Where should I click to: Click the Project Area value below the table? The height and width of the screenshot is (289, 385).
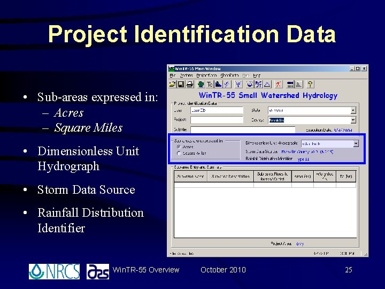tap(300, 244)
